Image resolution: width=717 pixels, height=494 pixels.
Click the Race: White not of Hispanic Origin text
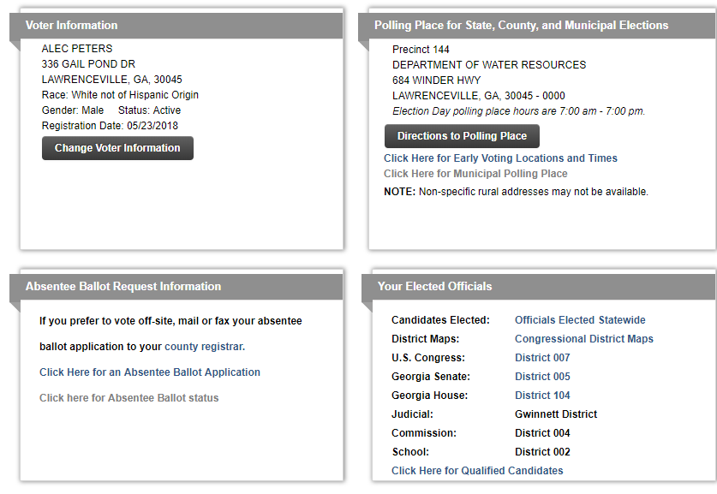[120, 94]
